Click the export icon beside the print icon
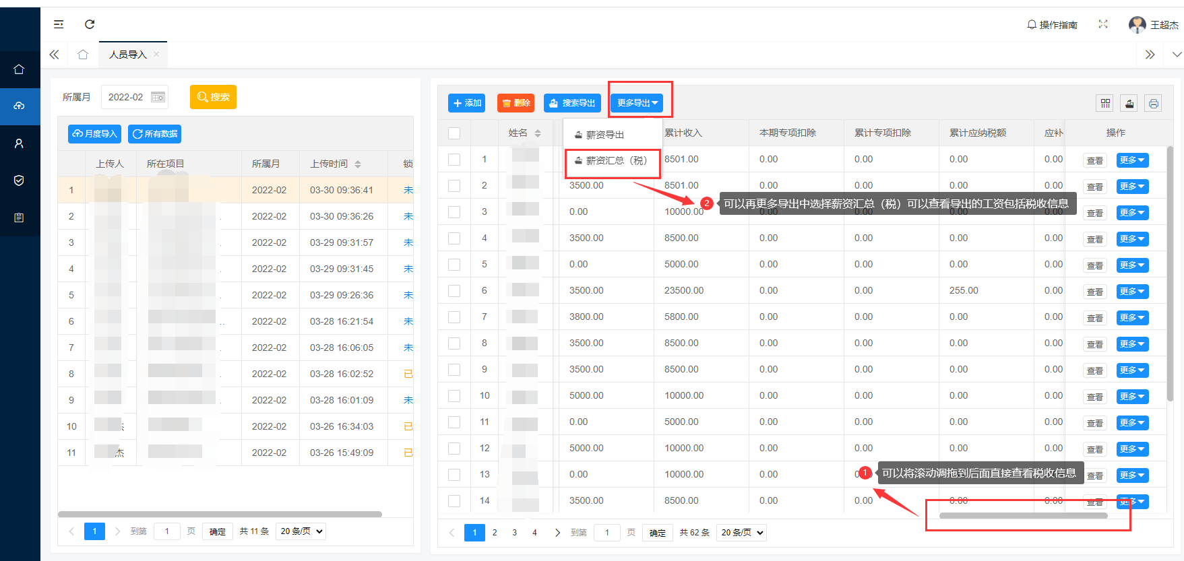 [x=1129, y=103]
